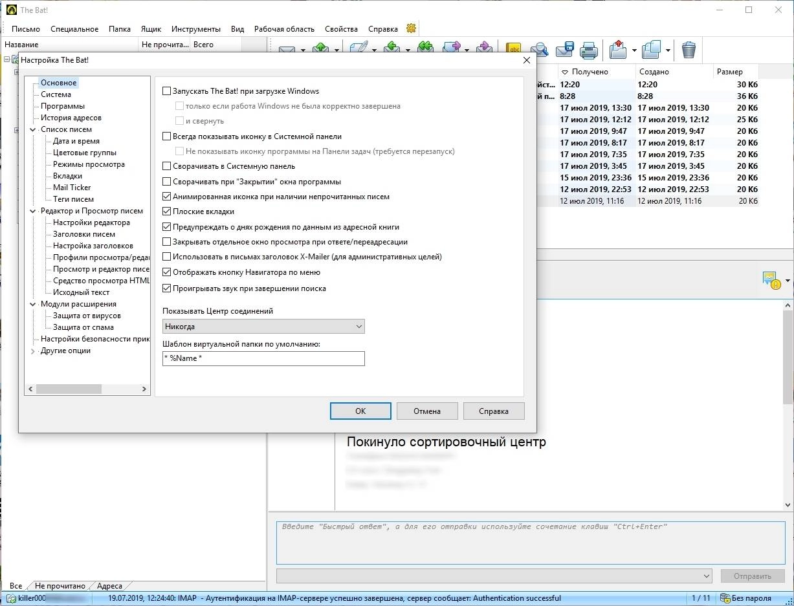Image resolution: width=794 pixels, height=606 pixels.
Task: Open the Письмо menu
Action: (26, 29)
